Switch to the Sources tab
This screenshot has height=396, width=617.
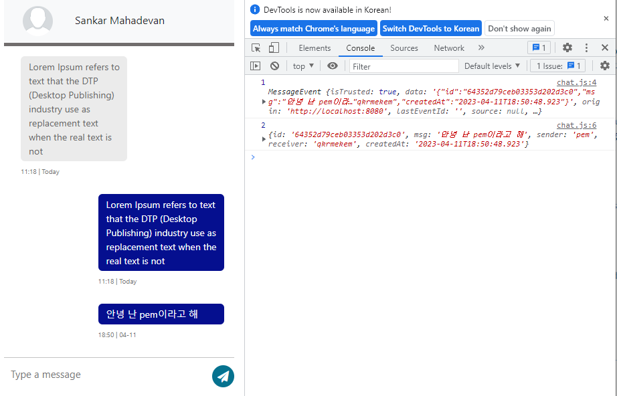click(404, 48)
